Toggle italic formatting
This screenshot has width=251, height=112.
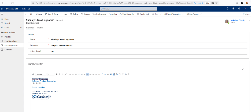coord(60,74)
